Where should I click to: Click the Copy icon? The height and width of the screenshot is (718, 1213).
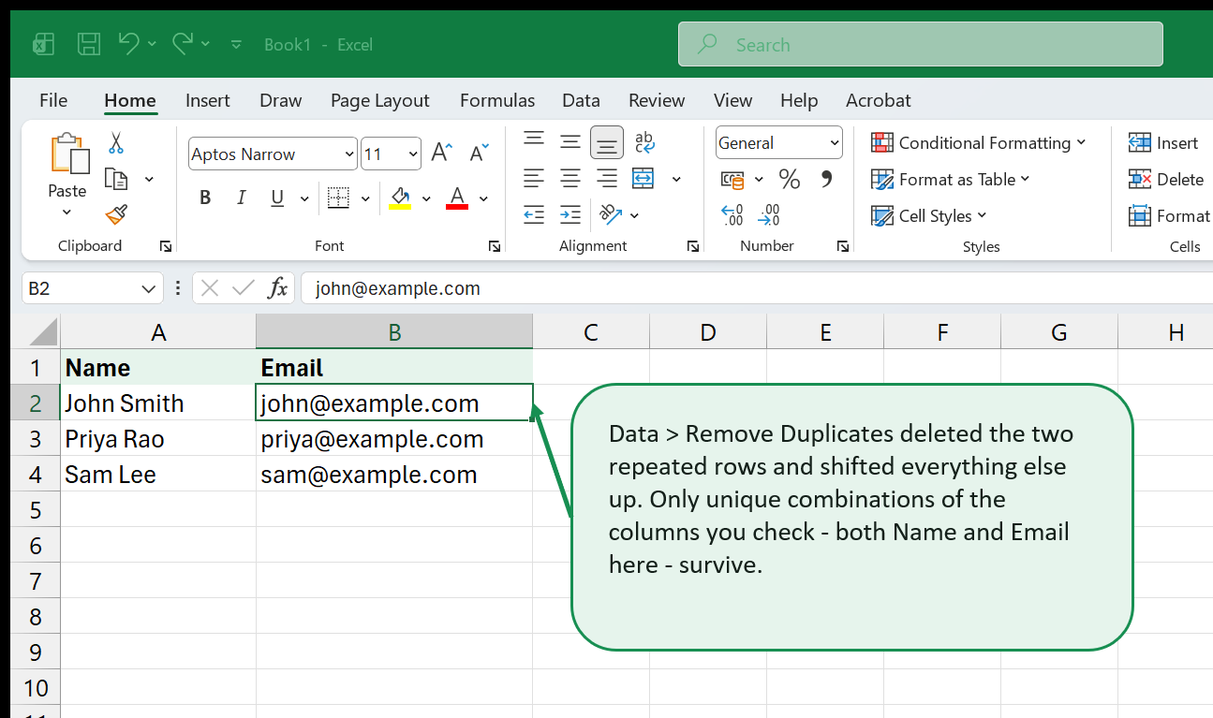coord(116,179)
